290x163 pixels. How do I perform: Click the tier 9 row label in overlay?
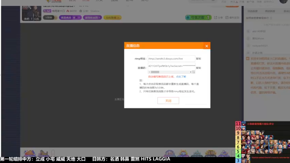(238, 133)
